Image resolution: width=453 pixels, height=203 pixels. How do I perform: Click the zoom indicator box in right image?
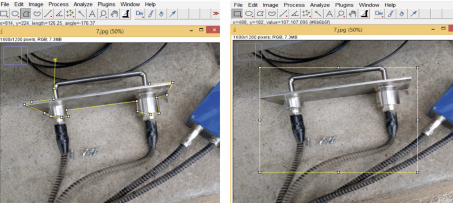point(250,52)
